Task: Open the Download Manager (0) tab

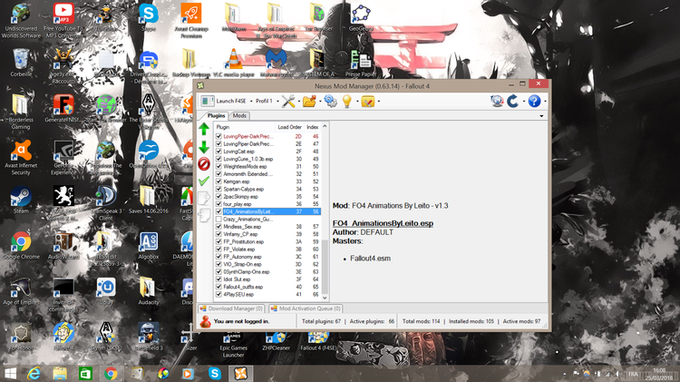Action: point(231,309)
